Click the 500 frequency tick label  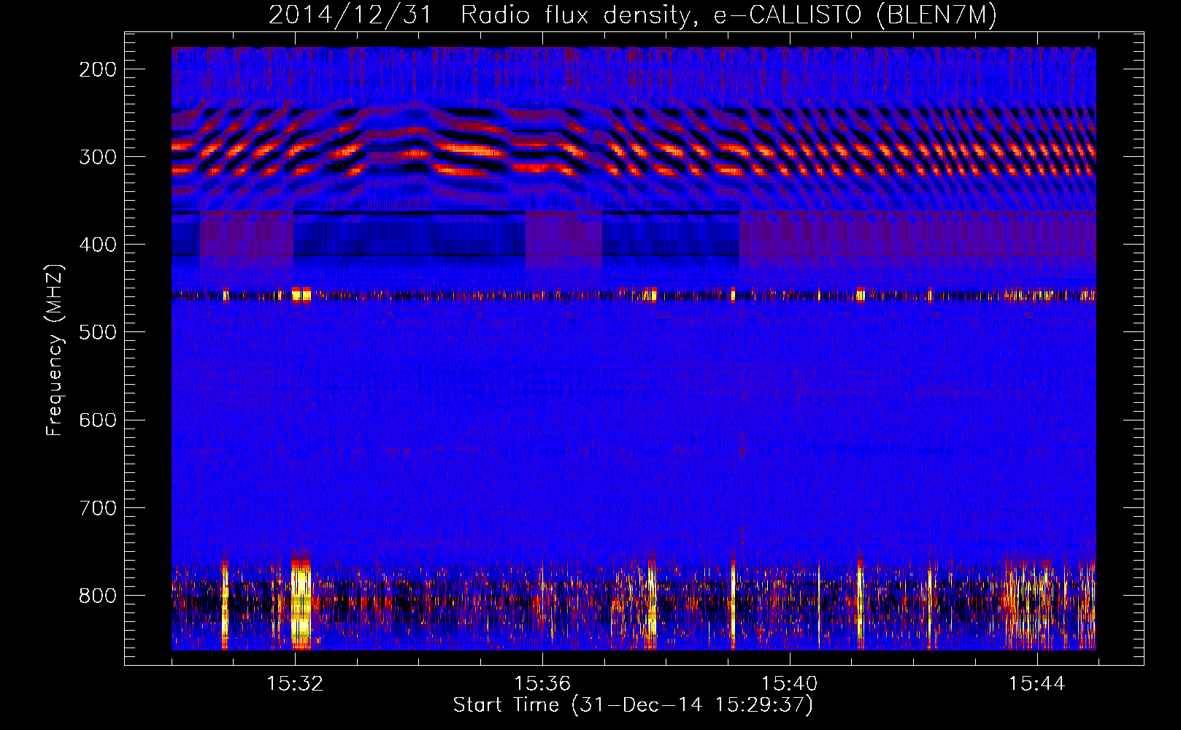coord(98,332)
